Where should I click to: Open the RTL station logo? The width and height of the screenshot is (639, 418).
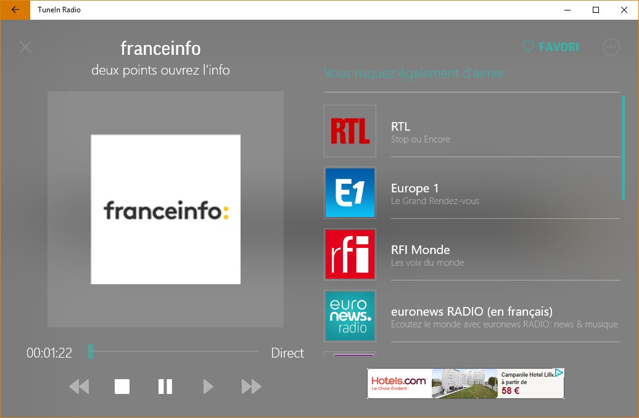(350, 131)
